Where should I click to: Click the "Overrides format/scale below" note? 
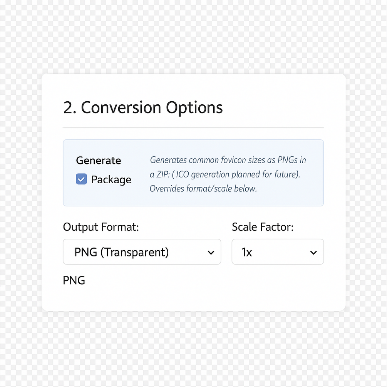(203, 189)
